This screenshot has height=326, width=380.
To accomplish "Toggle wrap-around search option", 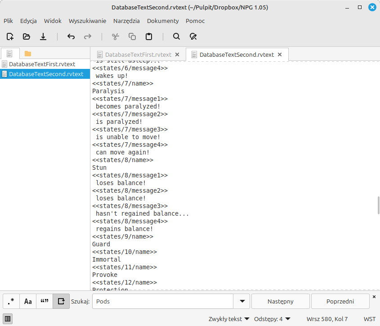I will (61, 301).
